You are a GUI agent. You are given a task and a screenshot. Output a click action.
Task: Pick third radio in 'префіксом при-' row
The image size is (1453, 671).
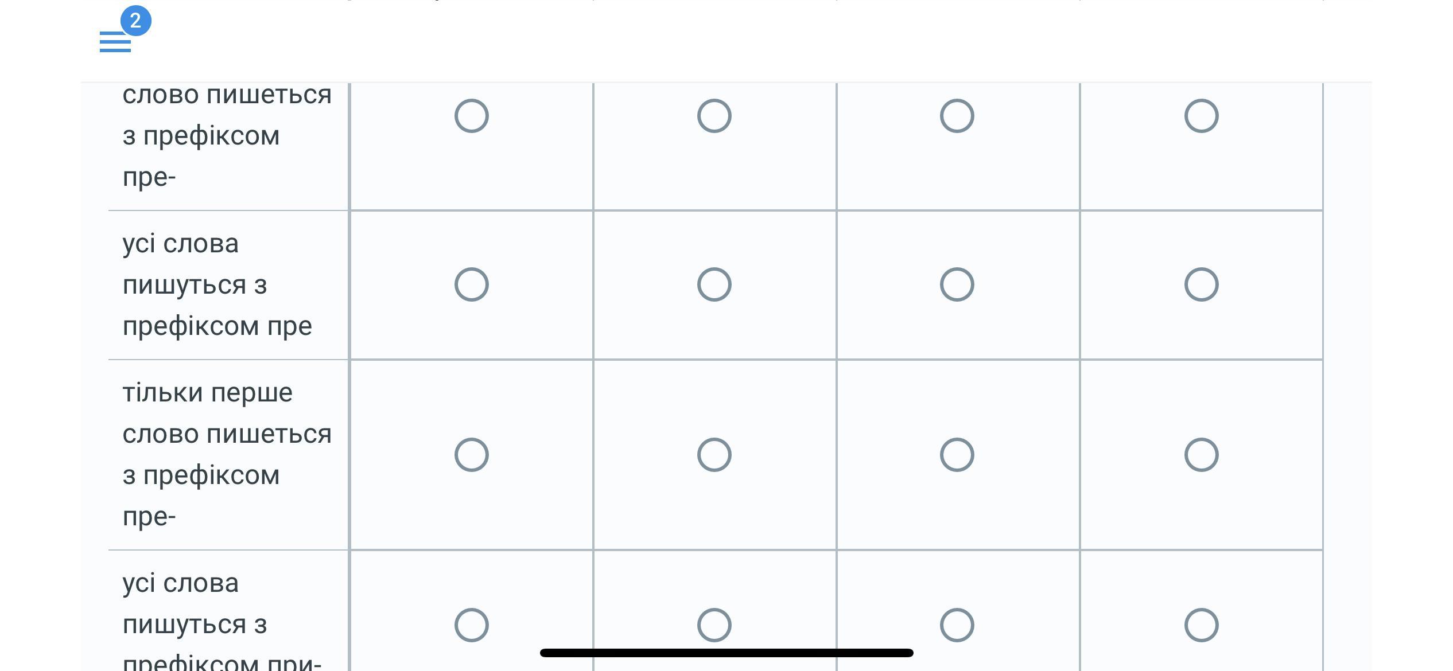coord(957,625)
